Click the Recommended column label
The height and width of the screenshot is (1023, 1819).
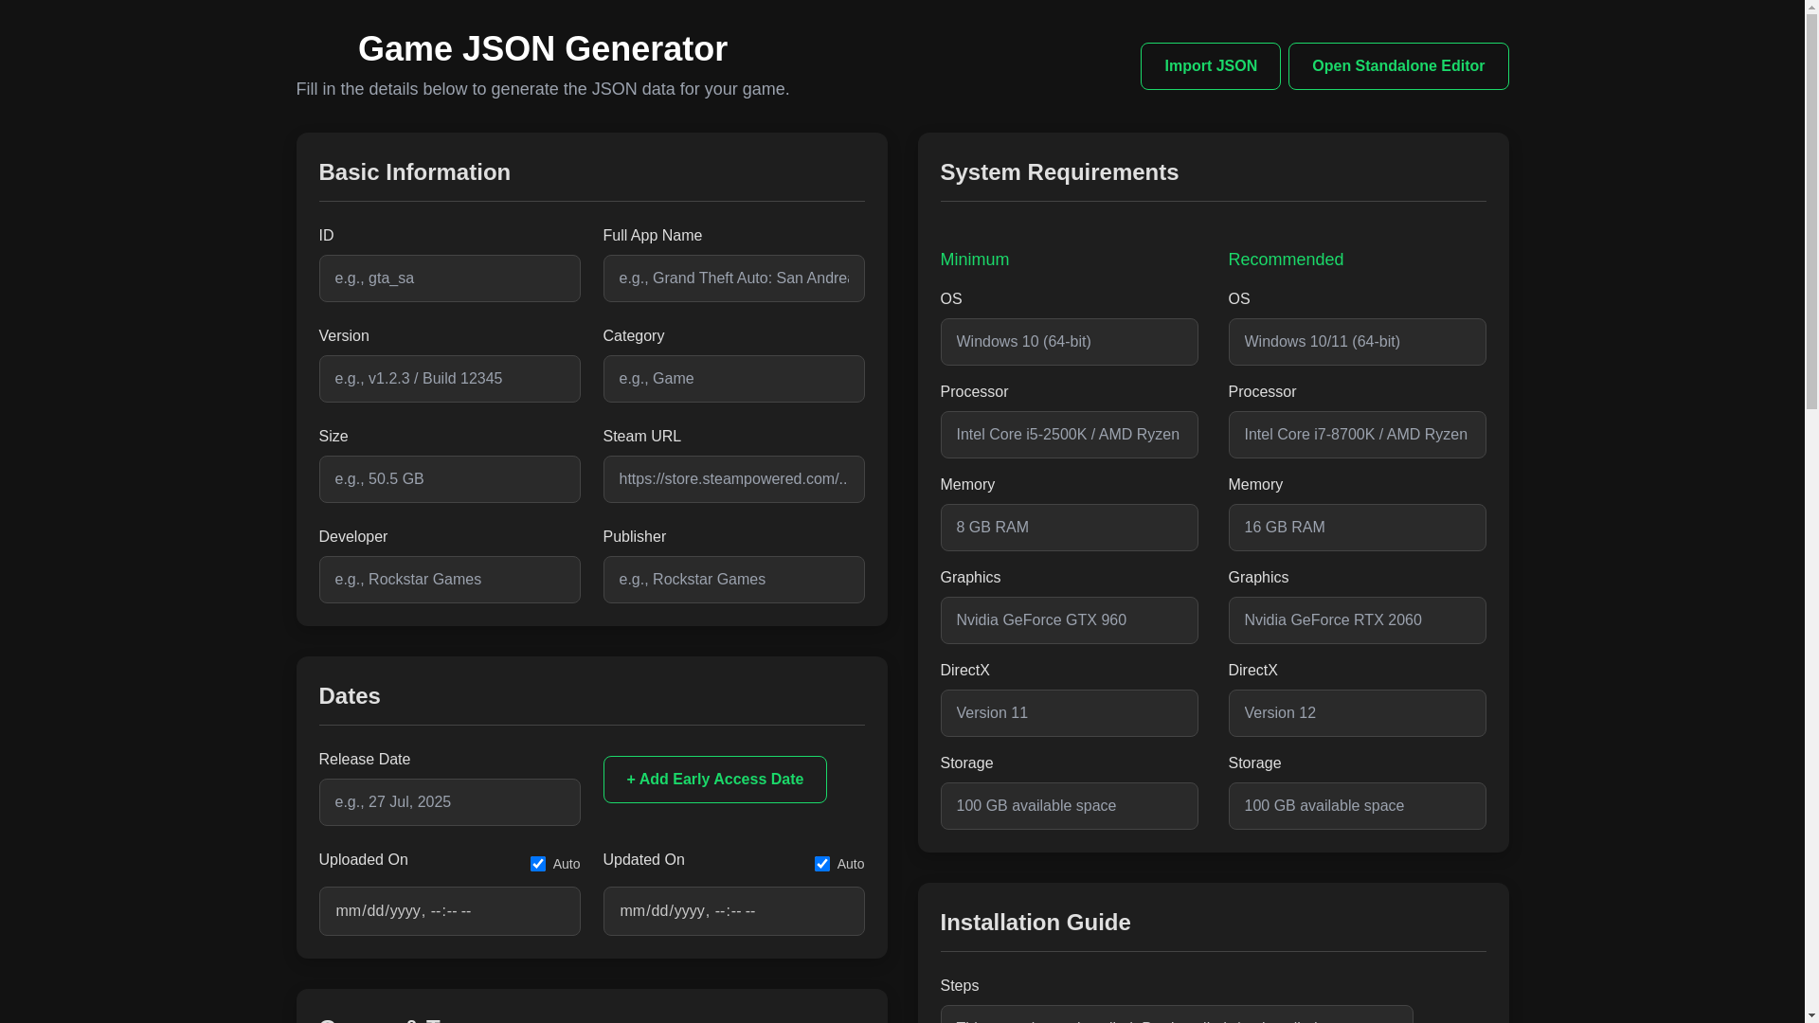(x=1286, y=260)
